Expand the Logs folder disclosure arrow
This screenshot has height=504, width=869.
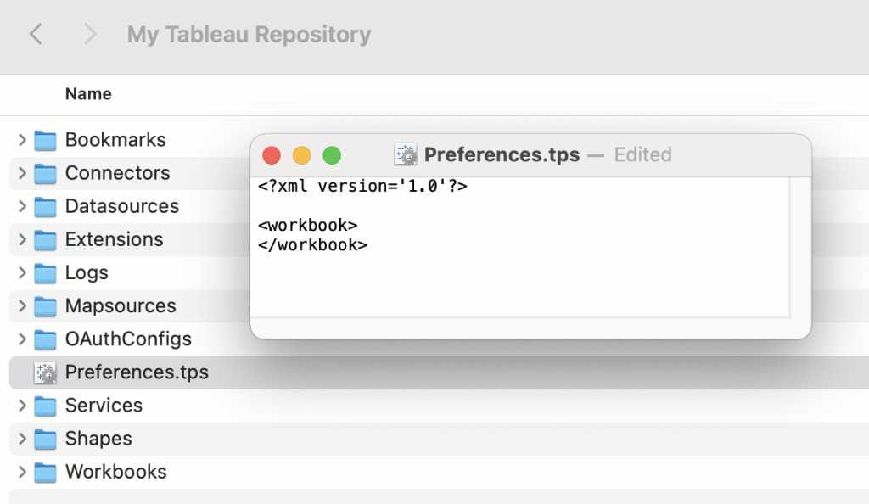click(22, 272)
